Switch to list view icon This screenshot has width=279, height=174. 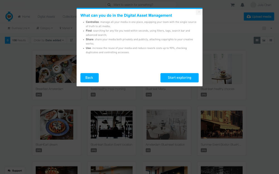[x=271, y=40]
